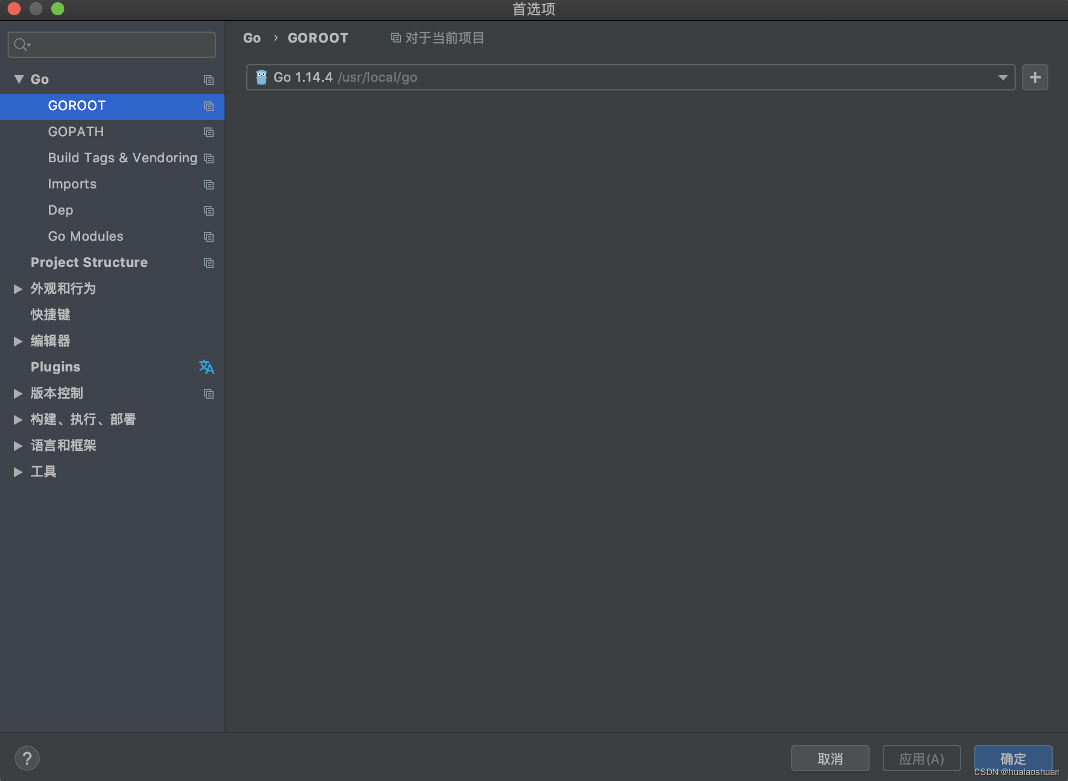1068x781 pixels.
Task: Close the 首选项 window with red button
Action: pyautogui.click(x=14, y=9)
